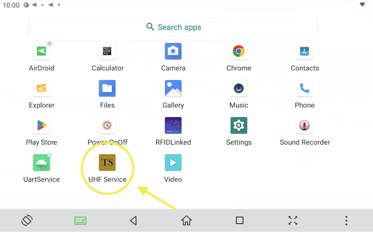373x232 pixels.
Task: Tap the Wi-Fi status icon
Action: [x=362, y=5]
